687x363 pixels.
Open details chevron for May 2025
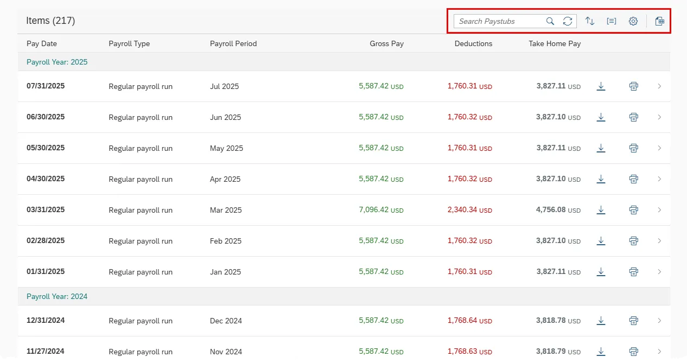point(659,148)
